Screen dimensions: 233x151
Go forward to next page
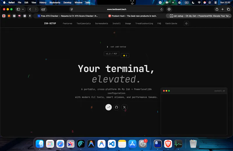click(x=36, y=9)
